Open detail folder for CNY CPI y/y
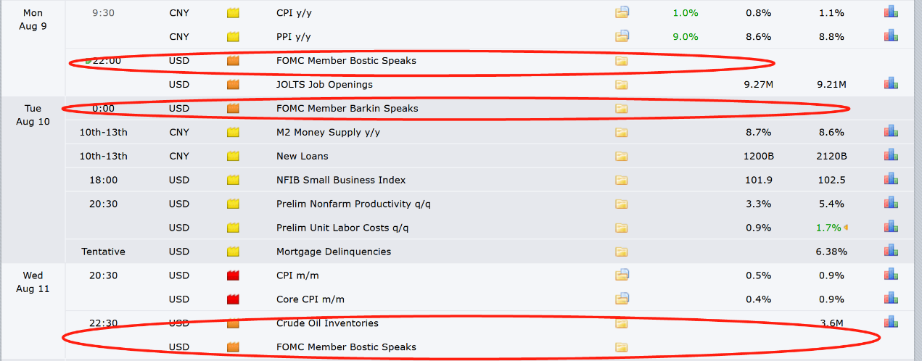The width and height of the screenshot is (922, 361). coord(622,12)
